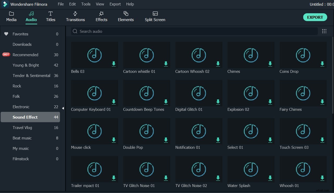334x193 pixels.
Task: Click the search magnifier icon
Action: (75, 31)
